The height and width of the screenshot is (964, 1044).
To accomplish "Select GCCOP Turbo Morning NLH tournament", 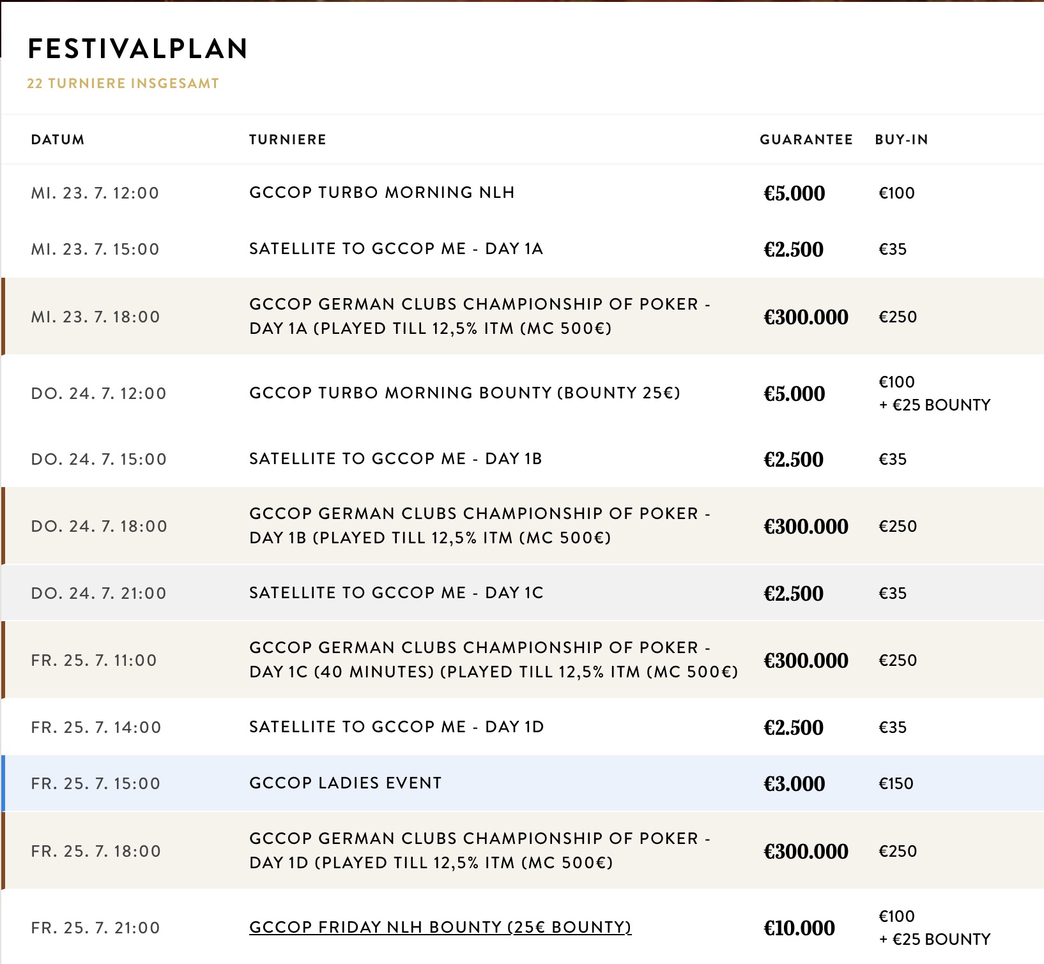I will pyautogui.click(x=381, y=193).
